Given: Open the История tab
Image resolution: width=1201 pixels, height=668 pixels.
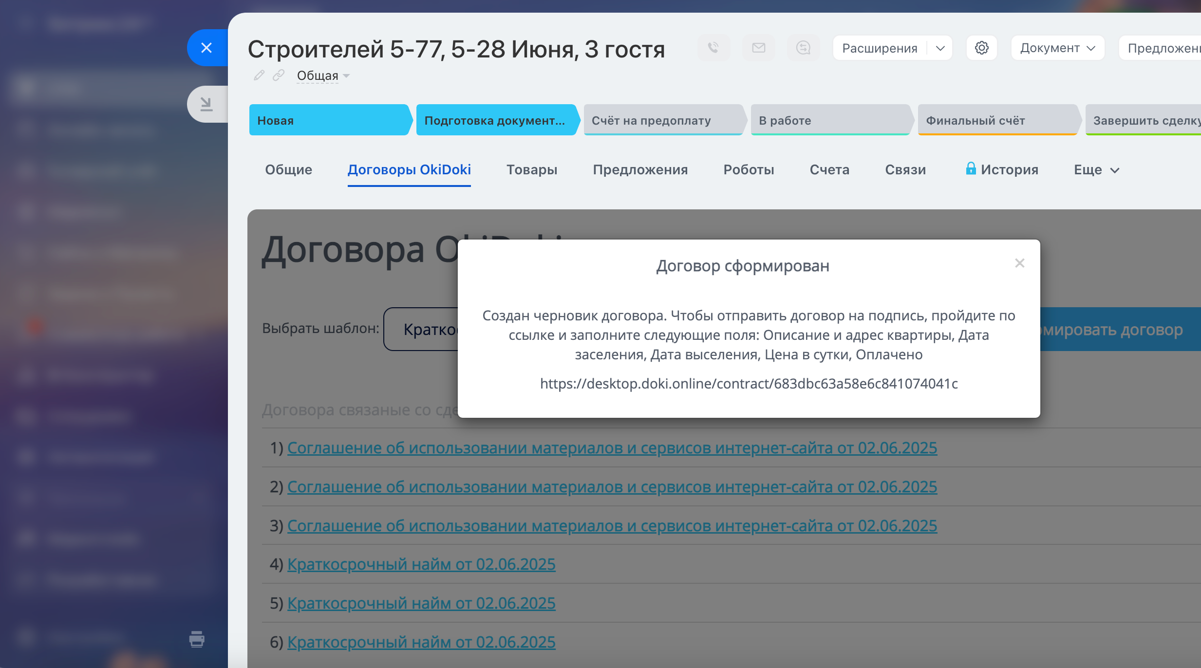Looking at the screenshot, I should pyautogui.click(x=1009, y=170).
